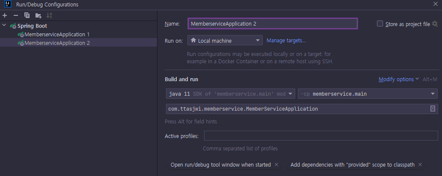Open the -cp memberservice.main classpath dropdown
The image size is (442, 176).
pos(368,94)
